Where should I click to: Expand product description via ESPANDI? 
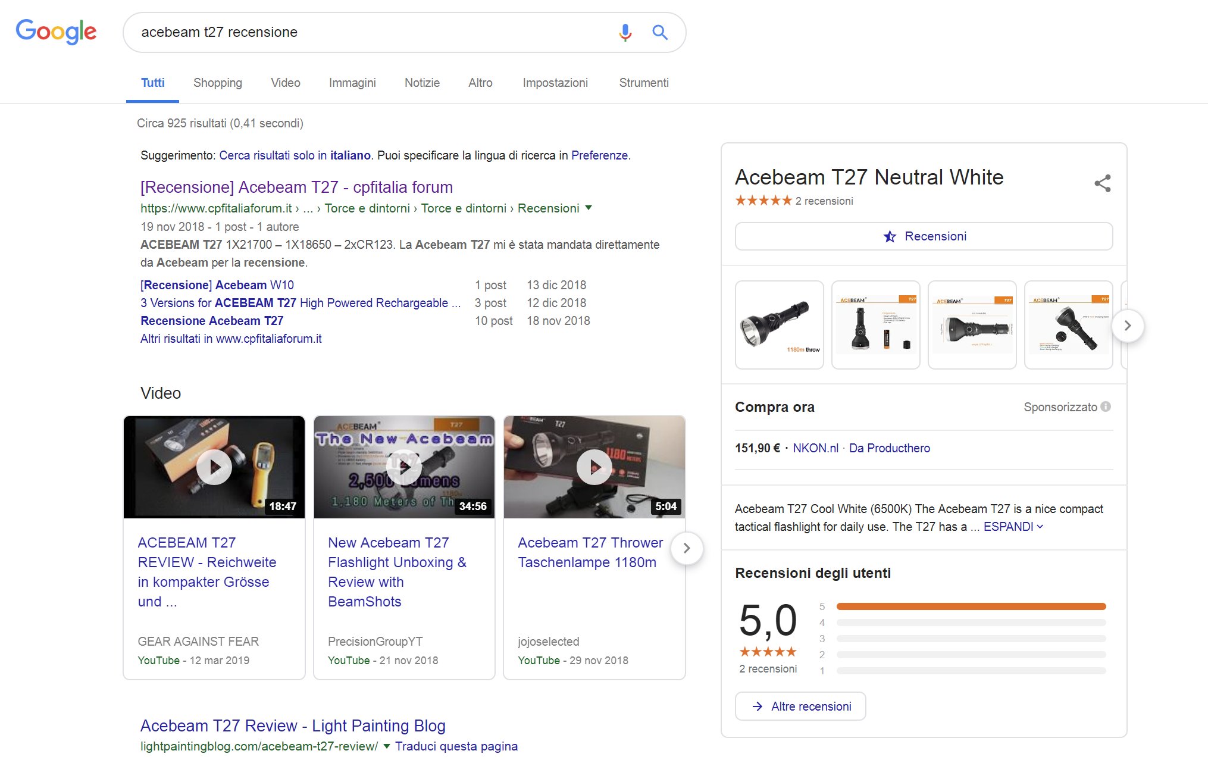pyautogui.click(x=1013, y=527)
